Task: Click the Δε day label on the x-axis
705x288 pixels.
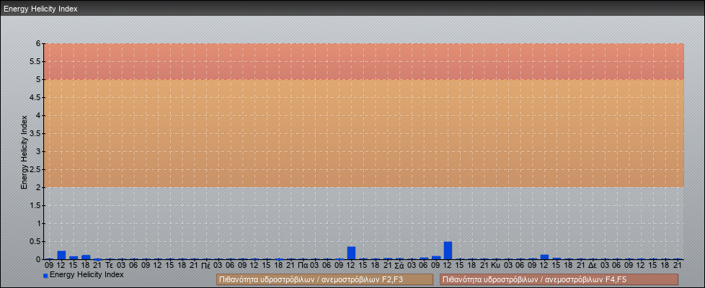Action: click(x=593, y=266)
